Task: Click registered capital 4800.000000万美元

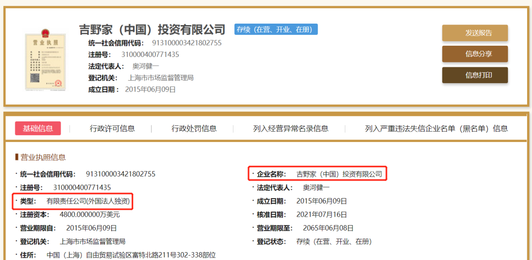Action: [x=90, y=215]
